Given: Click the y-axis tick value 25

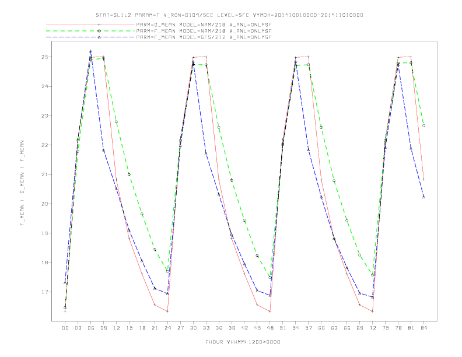Looking at the screenshot, I should tap(45, 57).
